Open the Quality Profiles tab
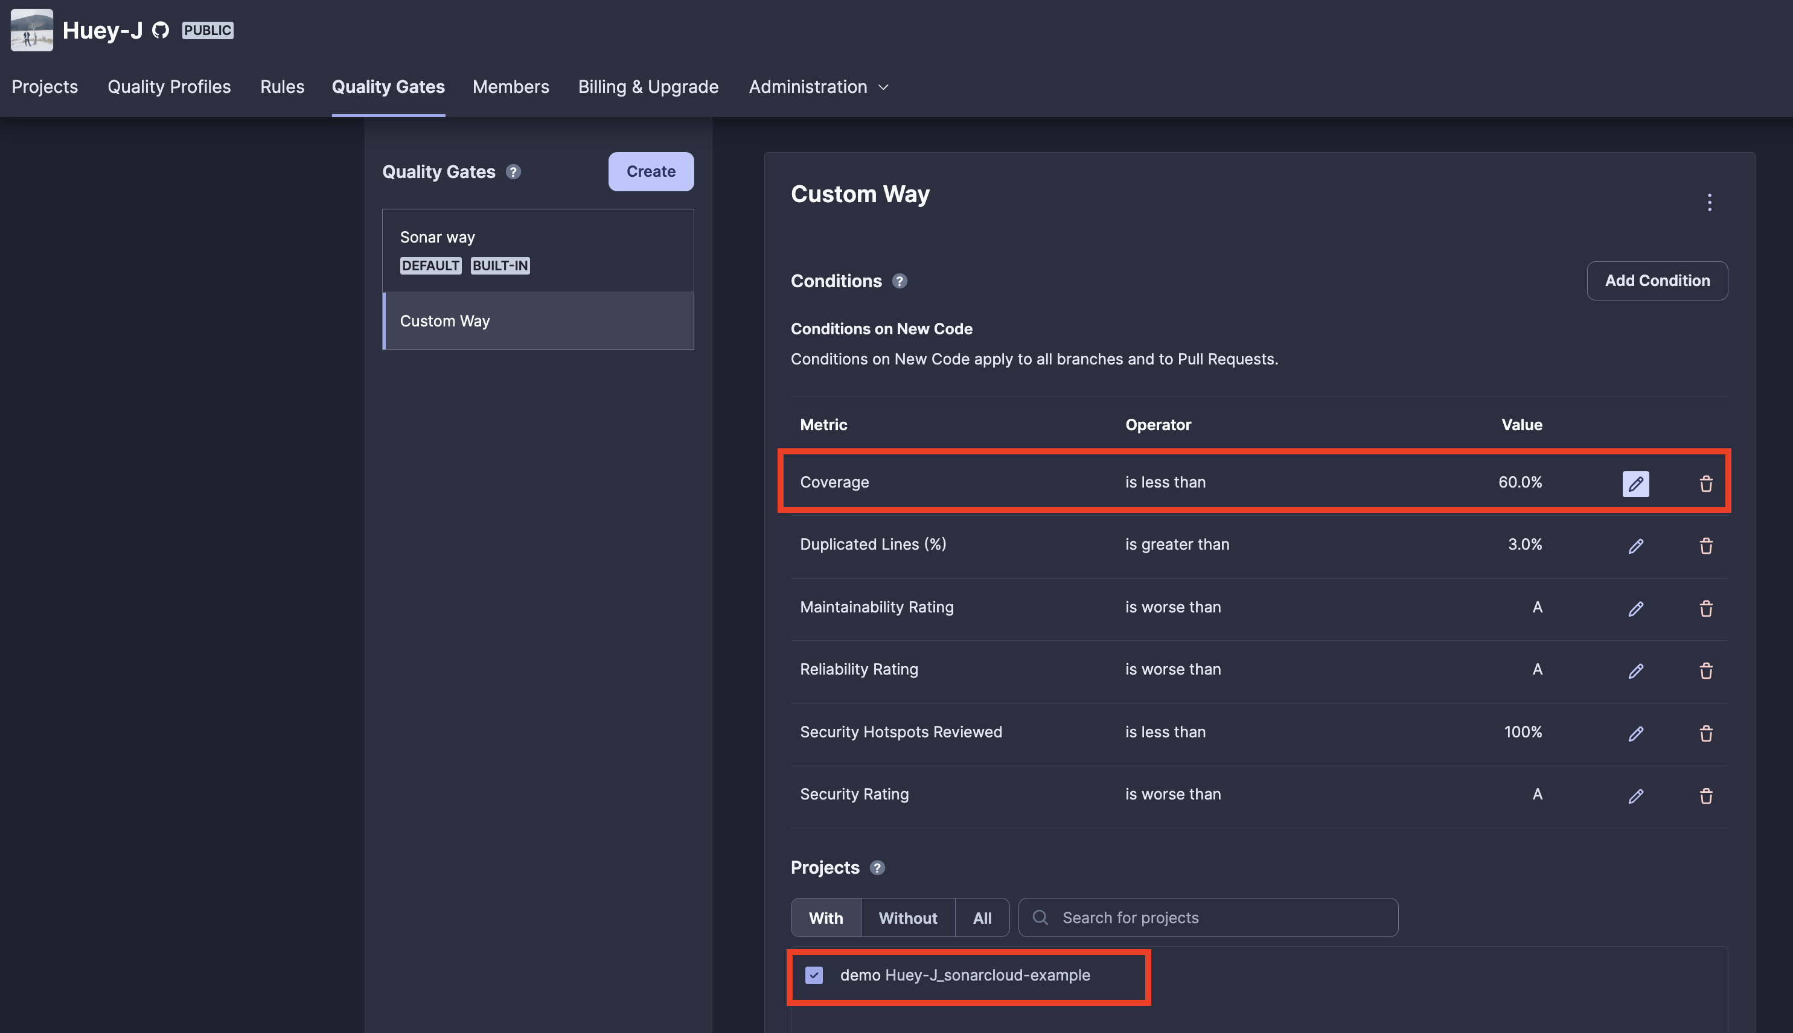 coord(169,86)
